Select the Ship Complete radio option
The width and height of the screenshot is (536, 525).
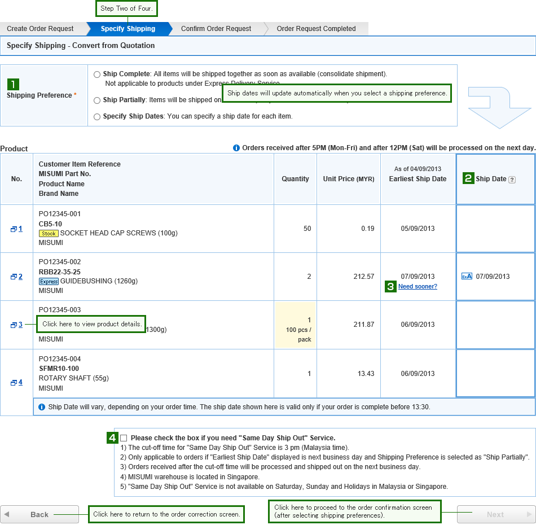coord(98,74)
